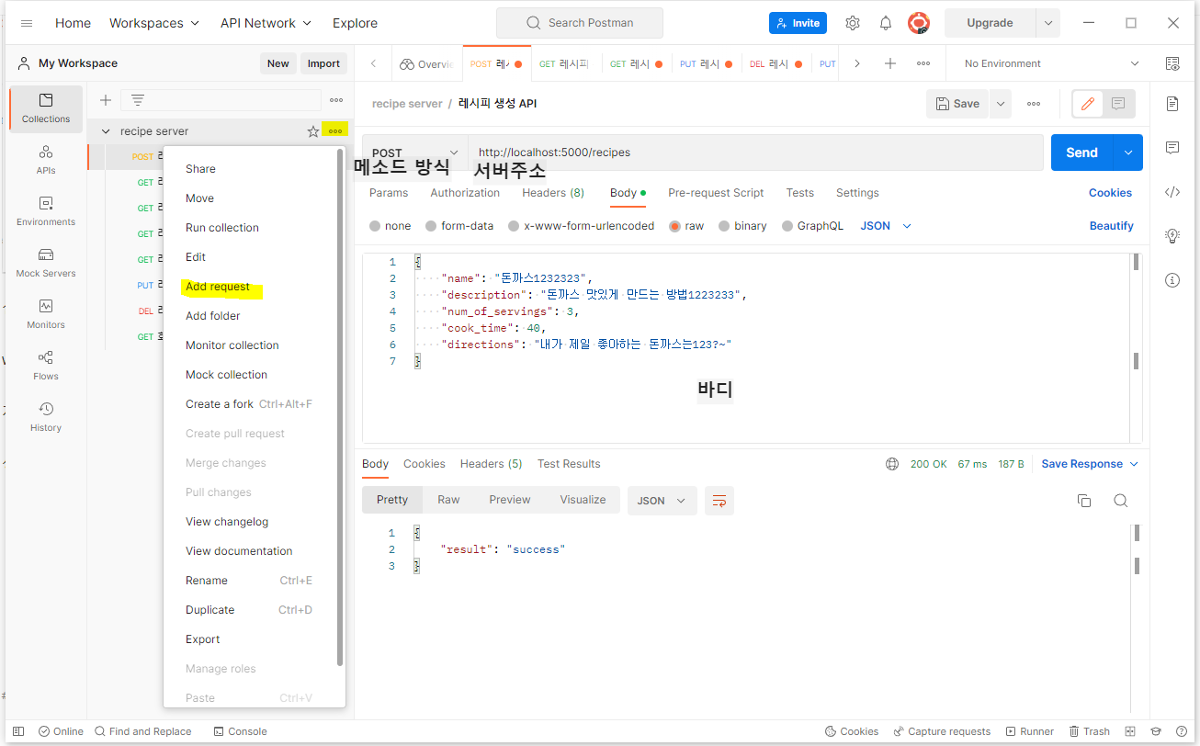Open the Documentation icon in right sidebar
1200x746 pixels.
pyautogui.click(x=1172, y=104)
